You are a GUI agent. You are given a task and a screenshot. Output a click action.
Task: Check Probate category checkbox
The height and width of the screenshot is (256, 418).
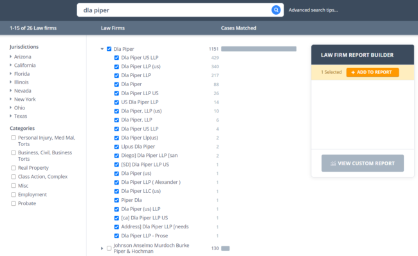click(x=14, y=203)
